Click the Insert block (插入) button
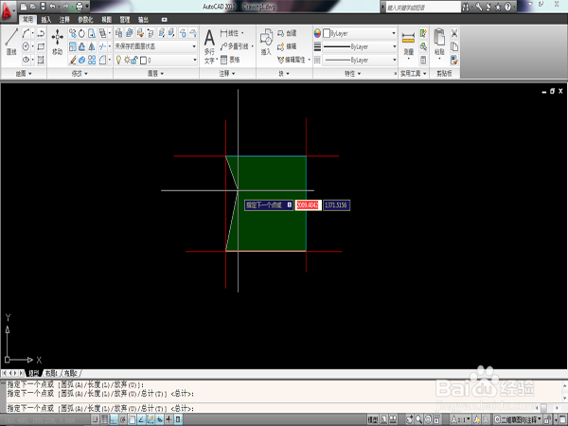The height and width of the screenshot is (426, 568). click(x=266, y=42)
